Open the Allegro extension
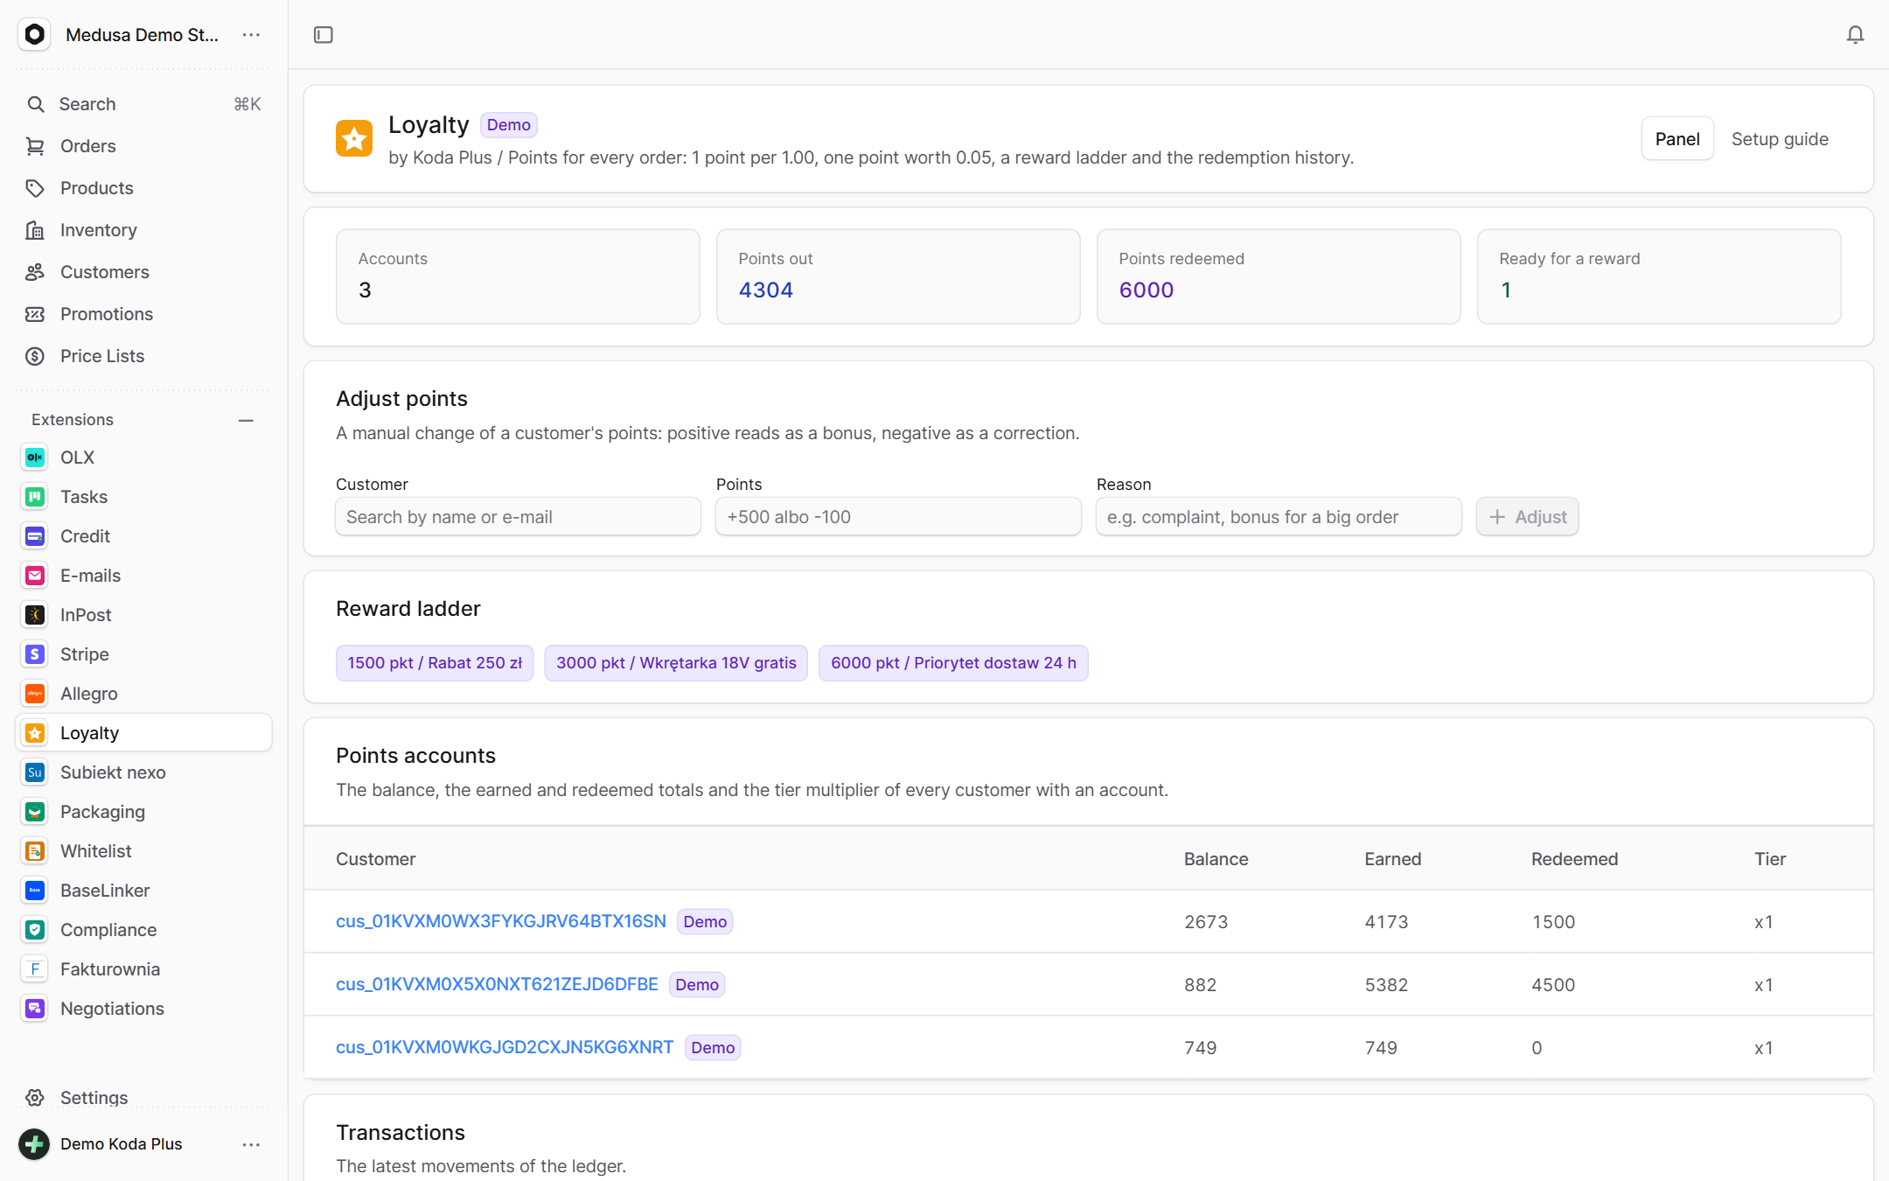1889x1181 pixels. click(144, 694)
